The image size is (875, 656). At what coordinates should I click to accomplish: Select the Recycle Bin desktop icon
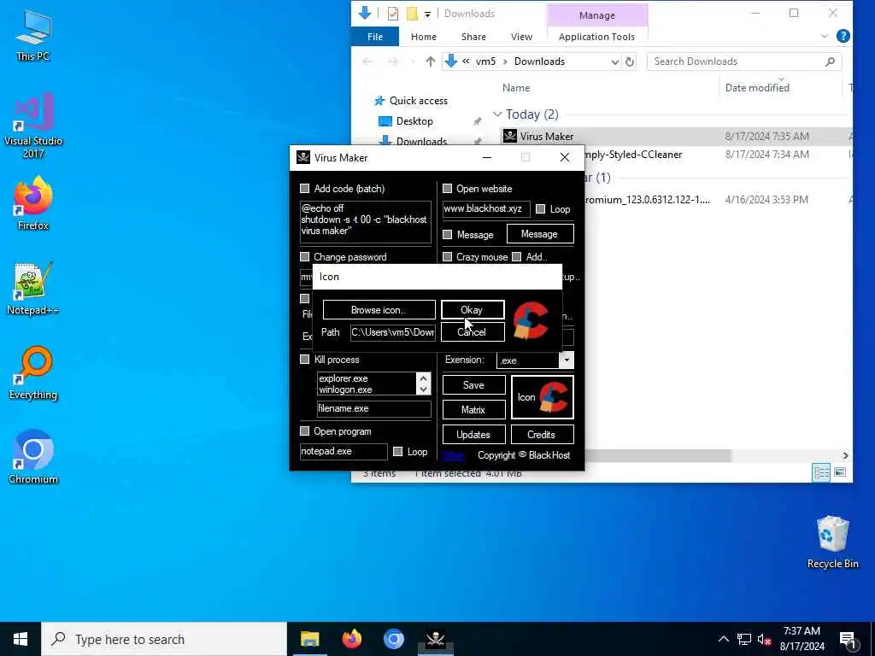click(x=832, y=542)
